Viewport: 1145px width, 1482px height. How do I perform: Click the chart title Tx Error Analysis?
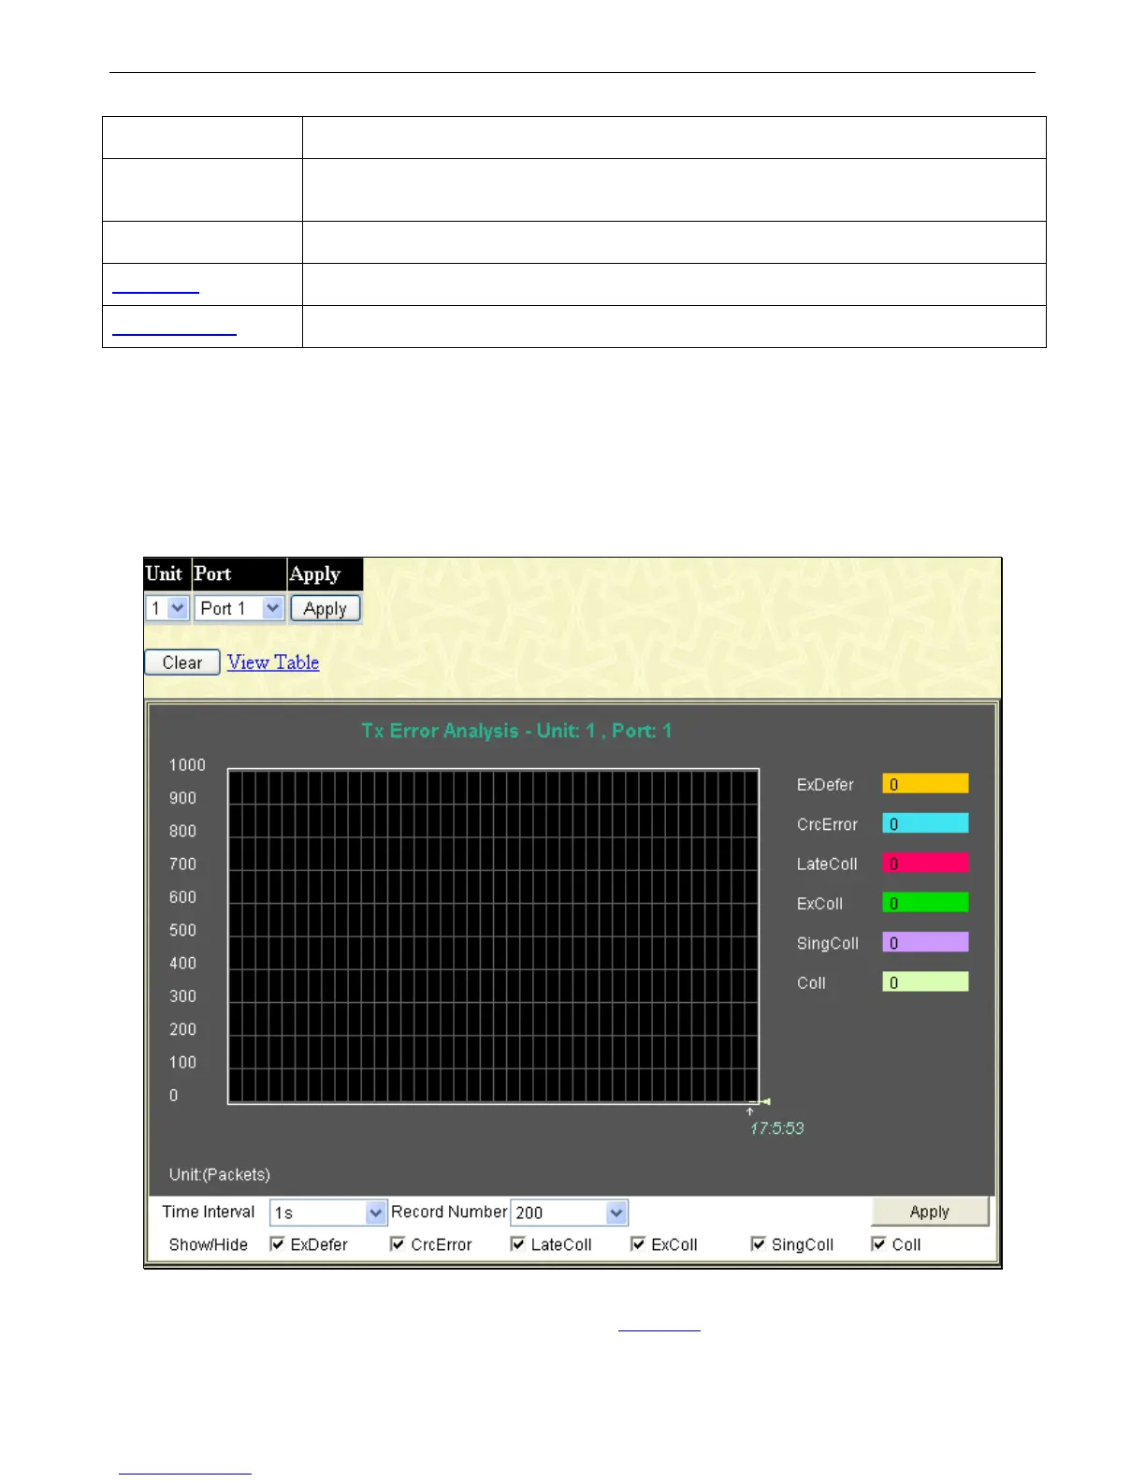pos(516,731)
